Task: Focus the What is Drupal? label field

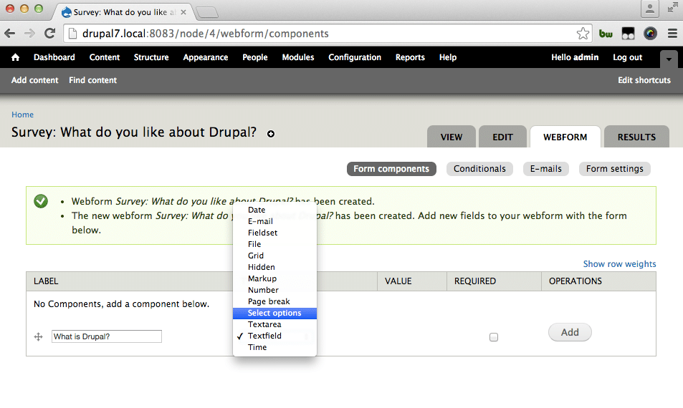Action: 107,336
